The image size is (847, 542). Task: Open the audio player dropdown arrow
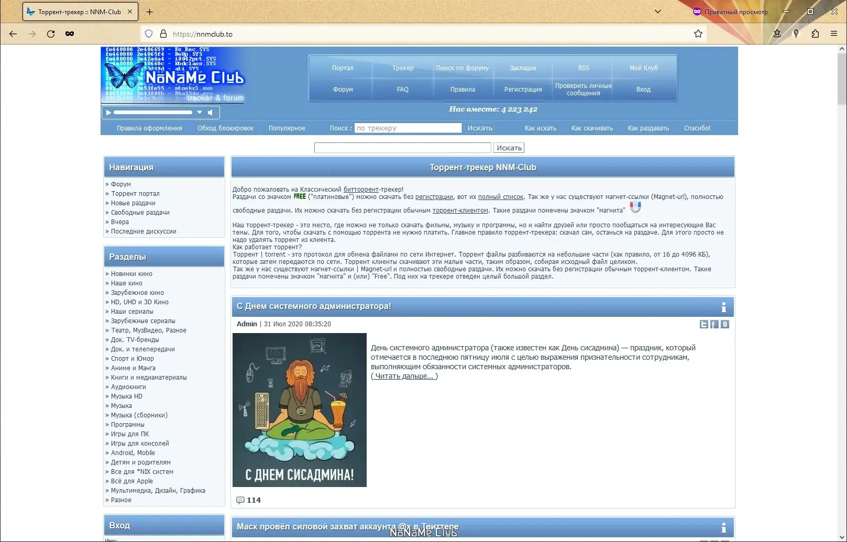click(200, 112)
